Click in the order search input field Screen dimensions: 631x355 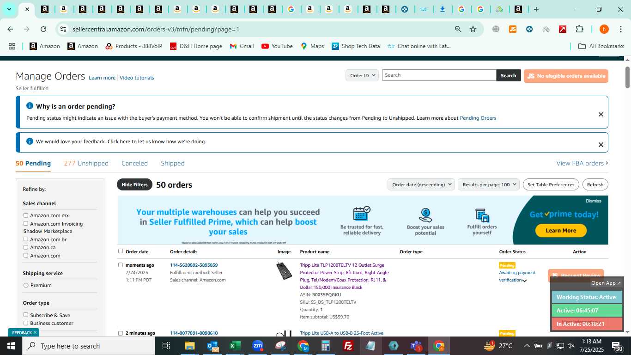(439, 75)
